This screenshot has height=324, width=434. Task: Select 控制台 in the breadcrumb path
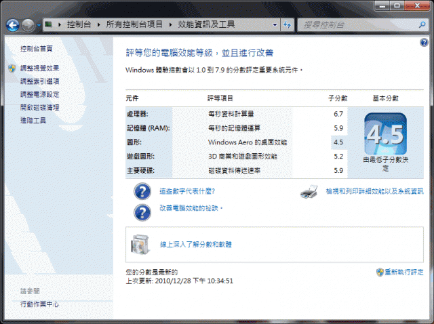(x=79, y=24)
